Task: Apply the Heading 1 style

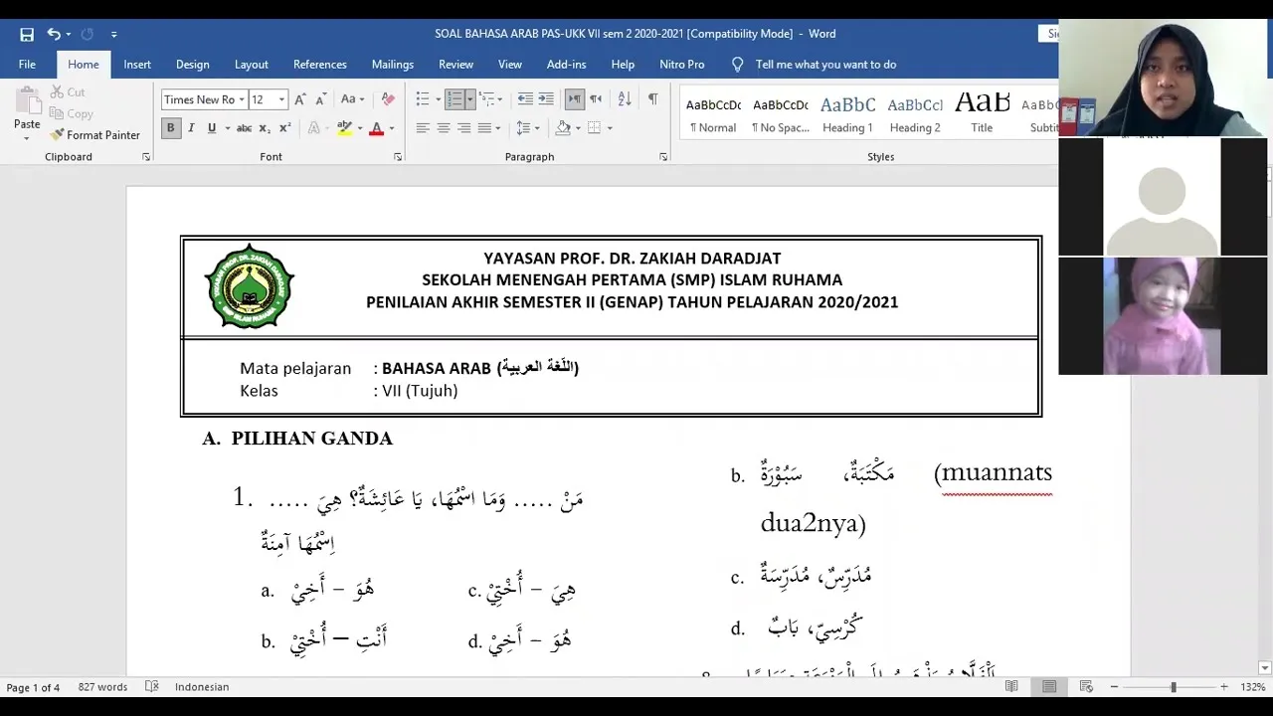Action: [x=847, y=113]
